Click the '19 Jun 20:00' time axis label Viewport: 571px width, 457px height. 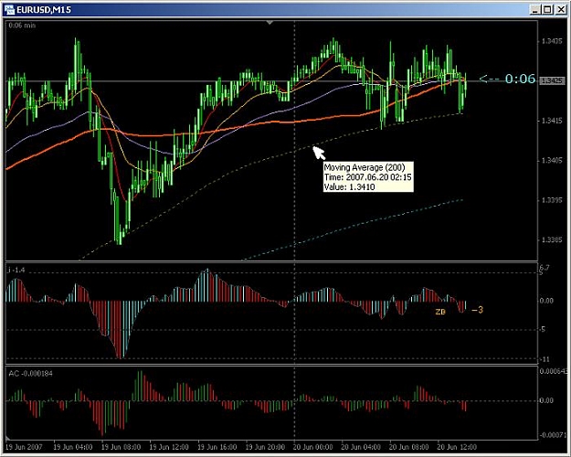265,447
